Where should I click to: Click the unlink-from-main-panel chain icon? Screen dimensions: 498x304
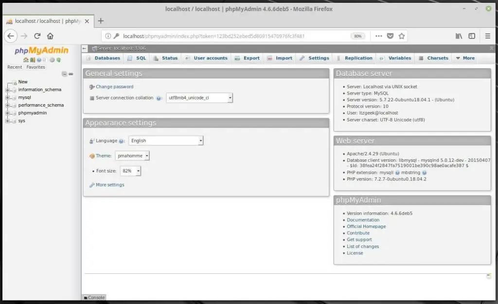[71, 74]
